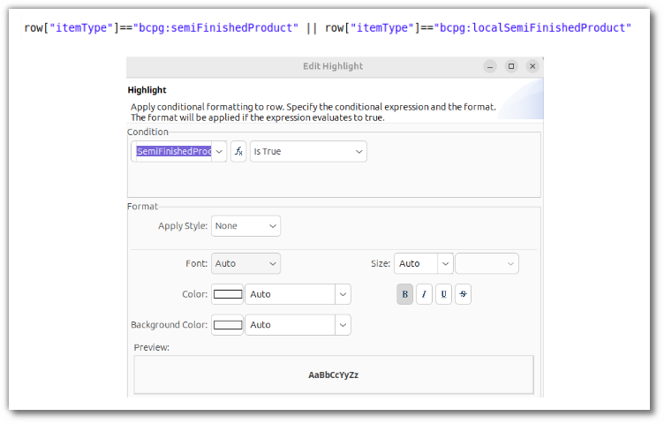Open the size unit dropdown

tap(487, 263)
